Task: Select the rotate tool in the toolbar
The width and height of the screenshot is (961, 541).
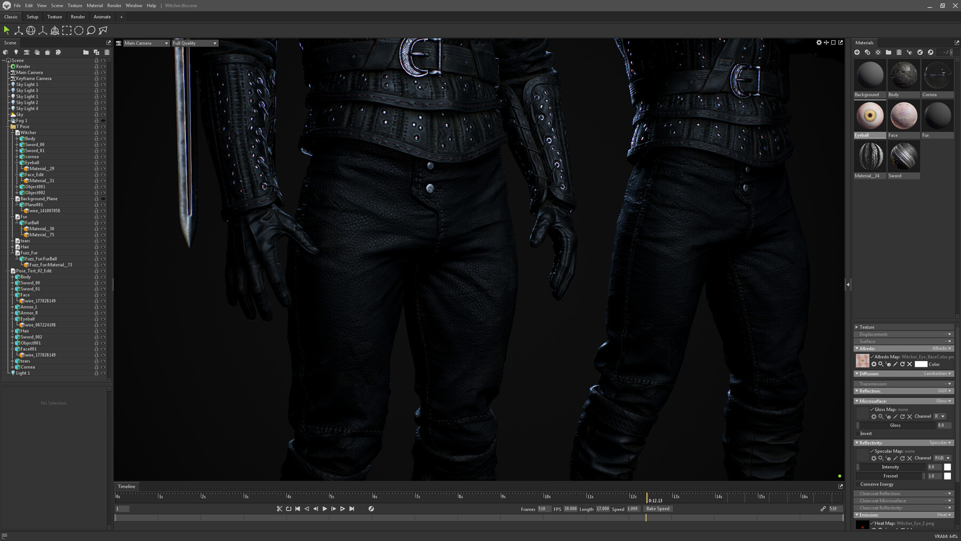Action: tap(30, 30)
